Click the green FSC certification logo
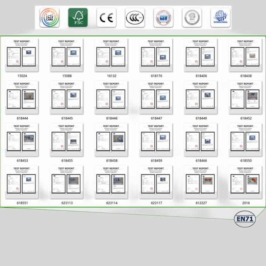The image size is (266, 266). (78, 18)
